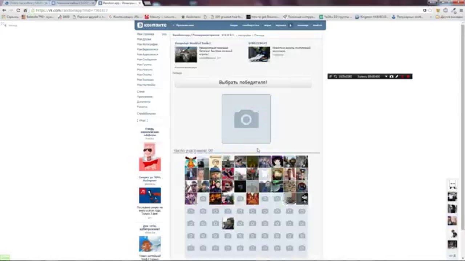Click the browser back arrow
Image resolution: width=465 pixels, height=261 pixels.
4,10
